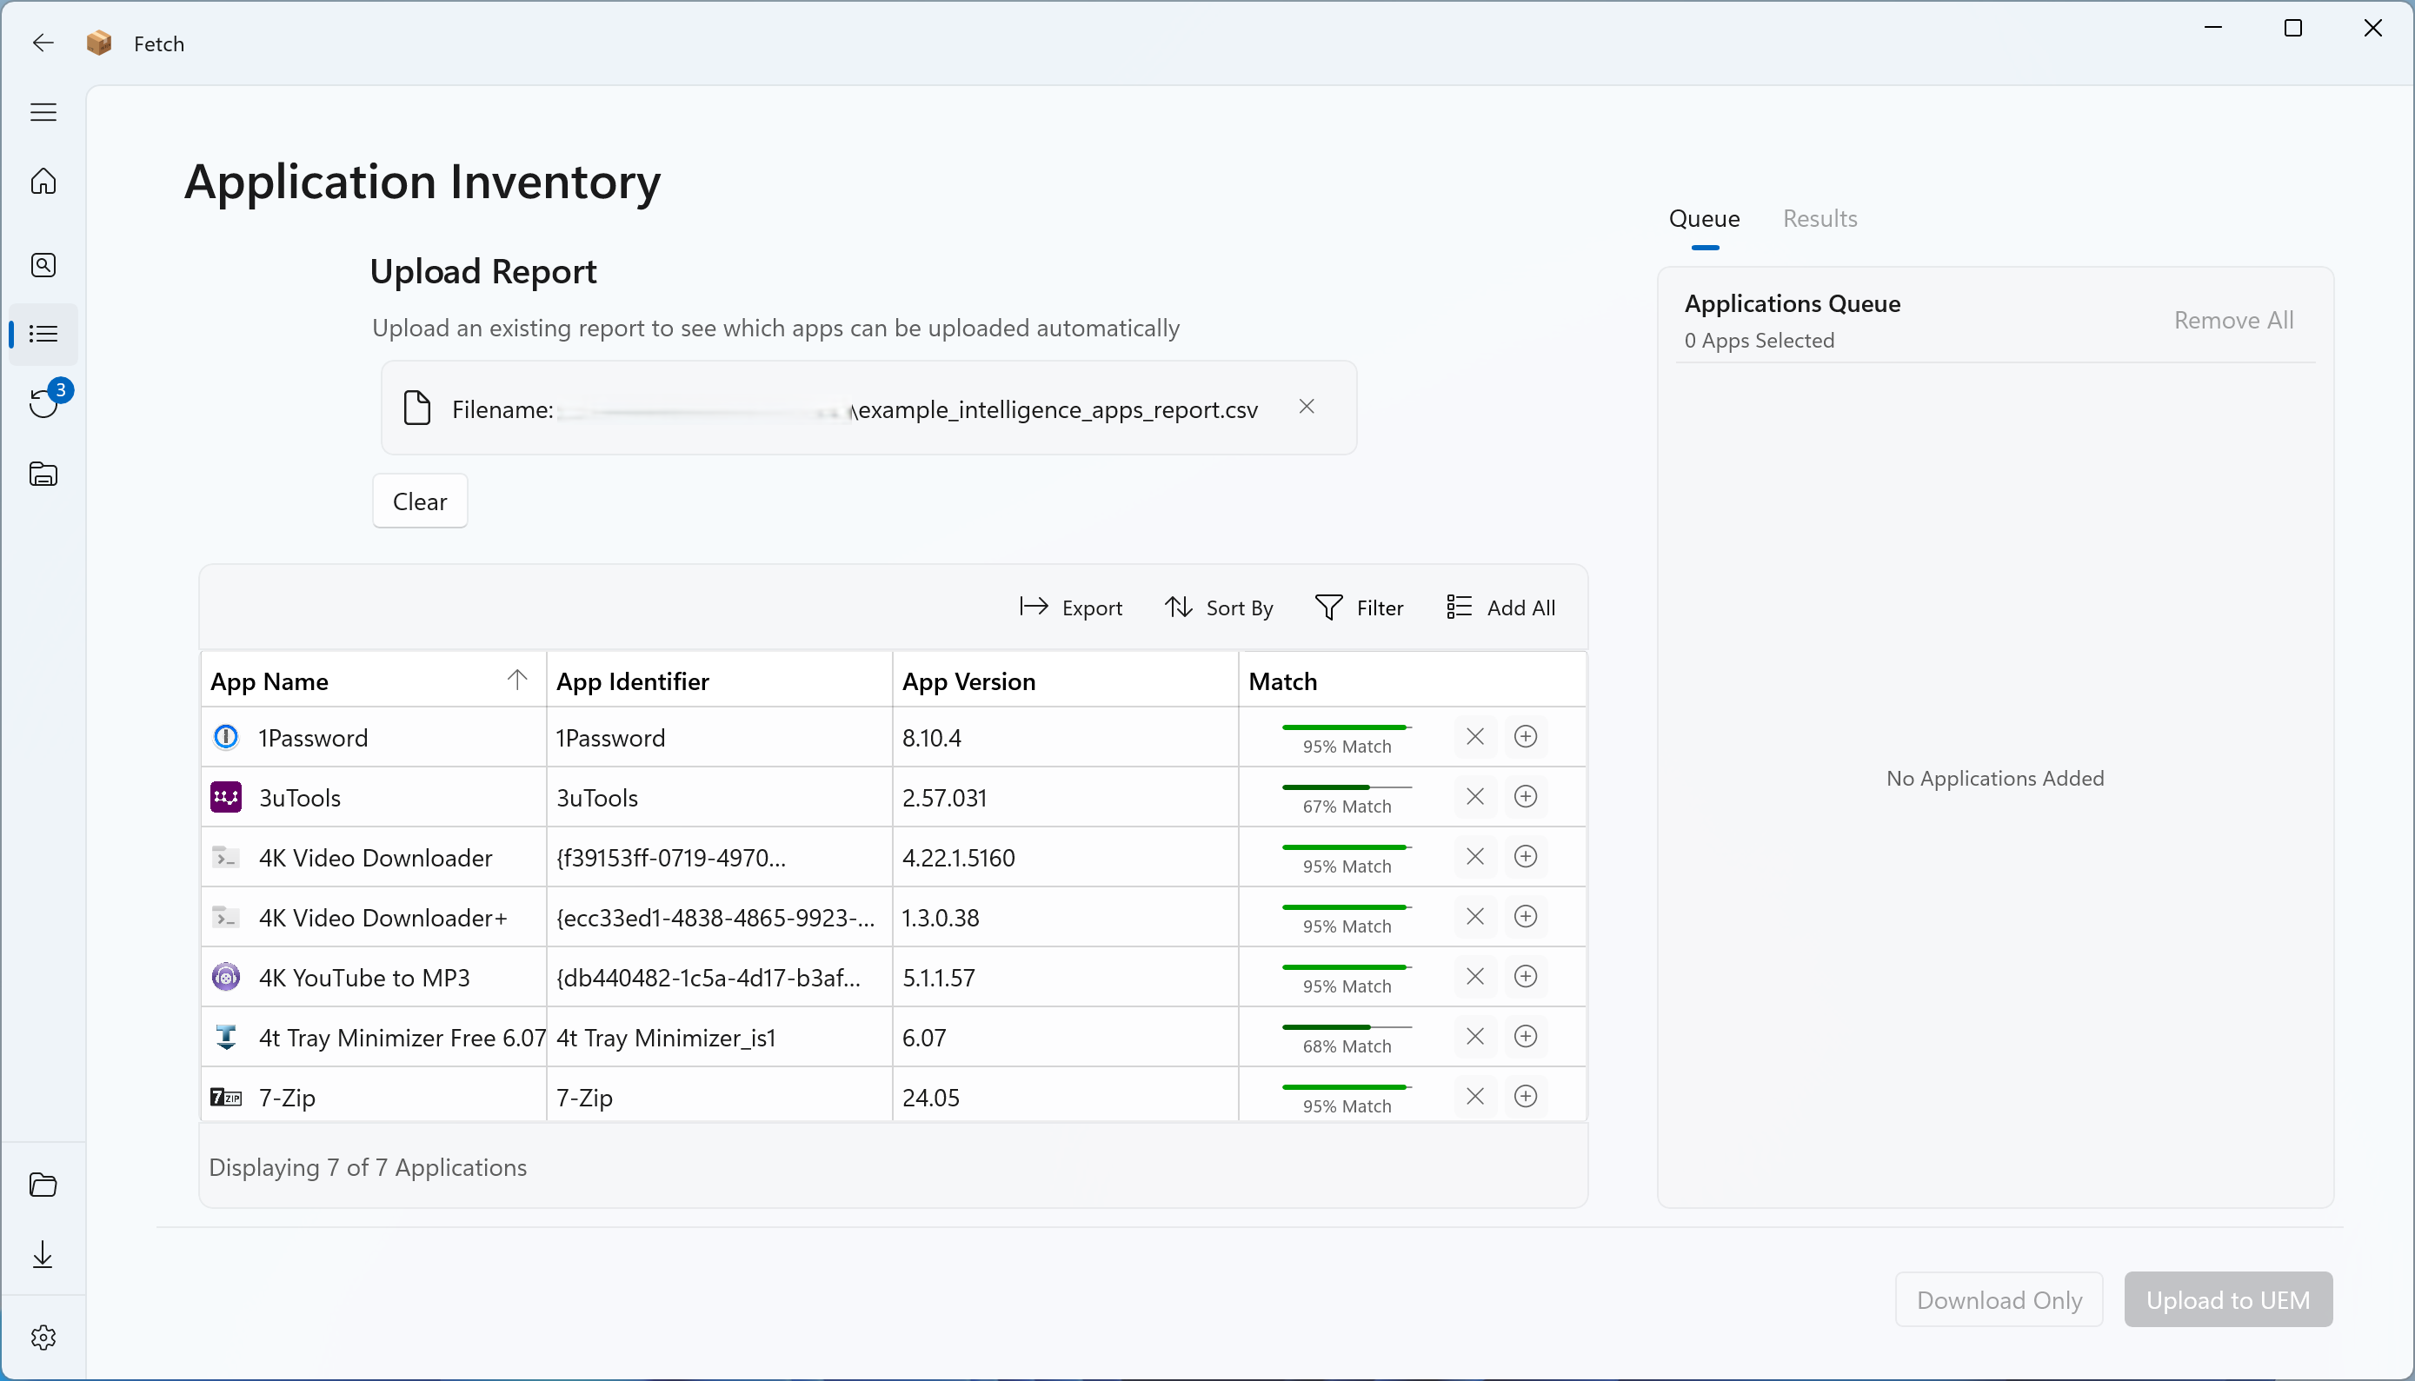2415x1381 pixels.
Task: Click the Clear button
Action: point(419,501)
